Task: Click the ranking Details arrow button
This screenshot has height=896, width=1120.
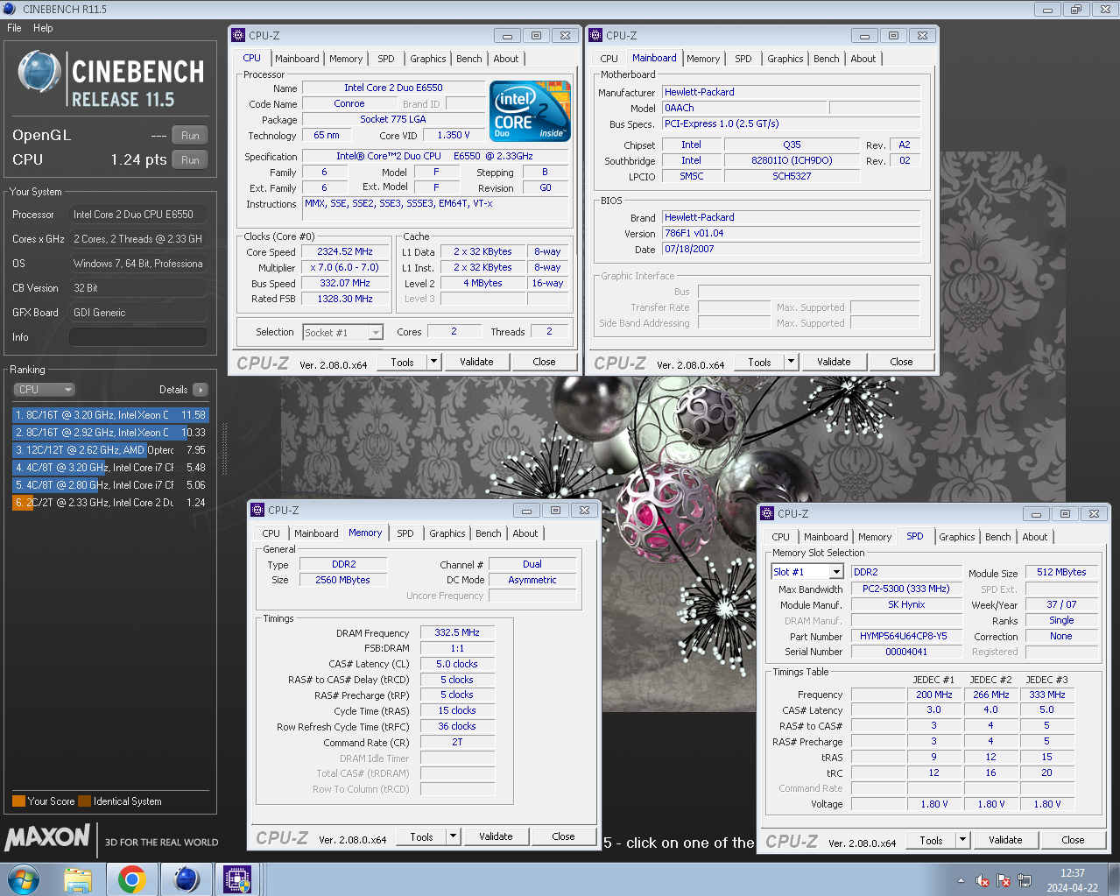Action: [201, 390]
